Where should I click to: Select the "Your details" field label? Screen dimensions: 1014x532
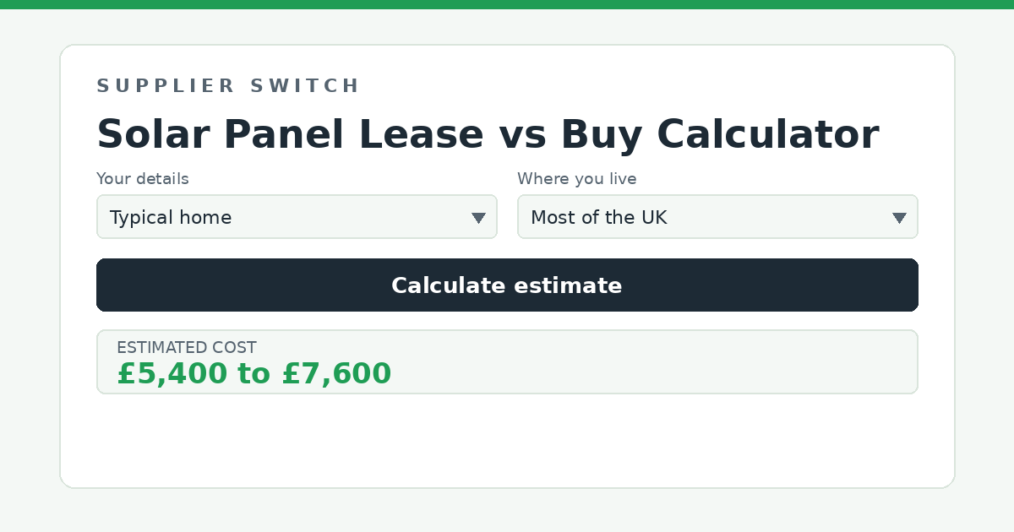143,179
